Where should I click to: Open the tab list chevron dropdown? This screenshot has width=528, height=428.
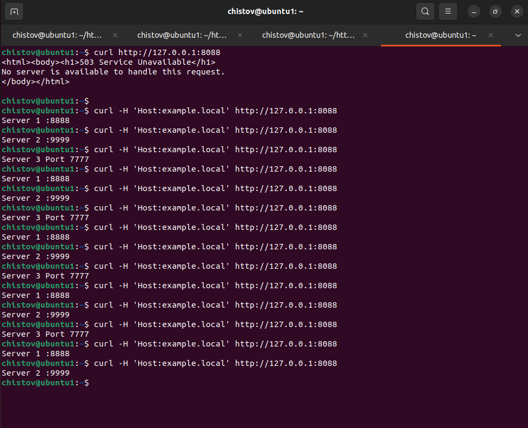(x=519, y=35)
